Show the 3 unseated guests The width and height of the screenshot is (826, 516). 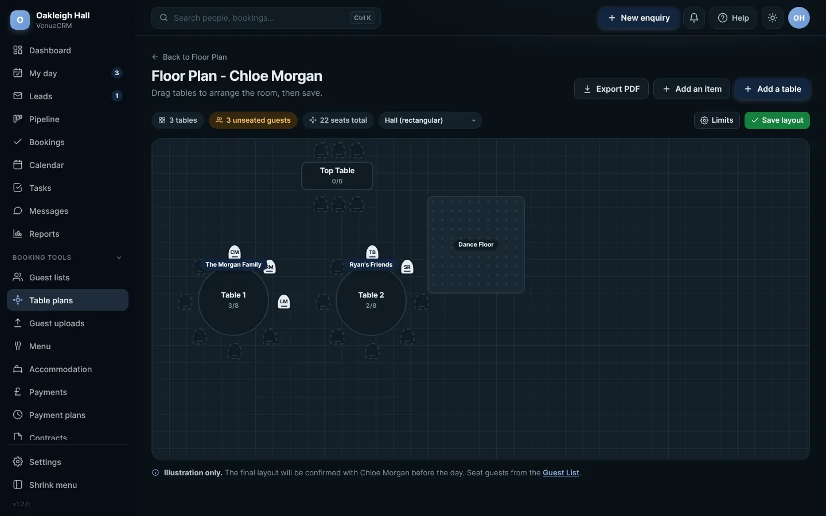coord(253,120)
